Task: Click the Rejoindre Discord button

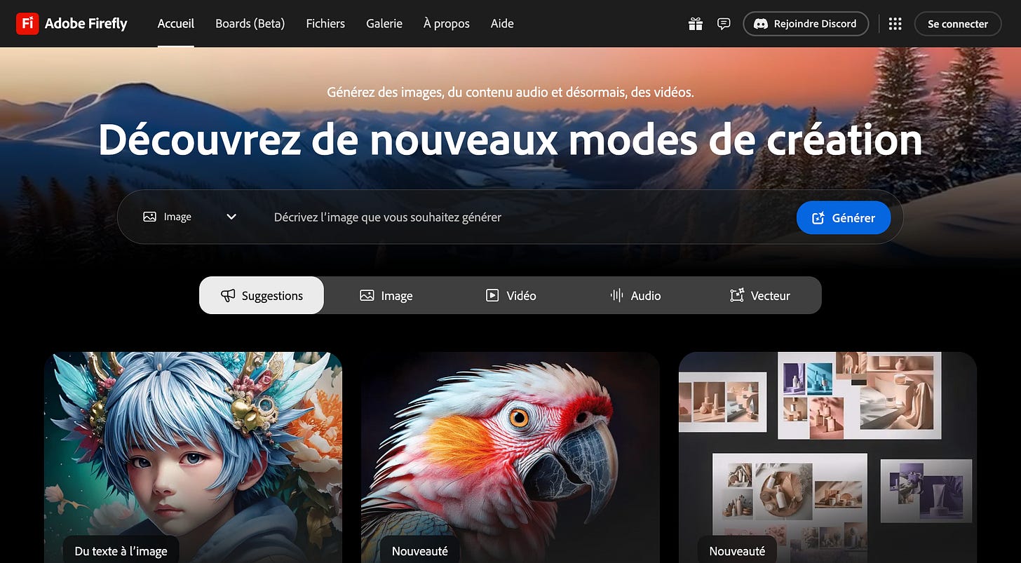Action: coord(806,24)
